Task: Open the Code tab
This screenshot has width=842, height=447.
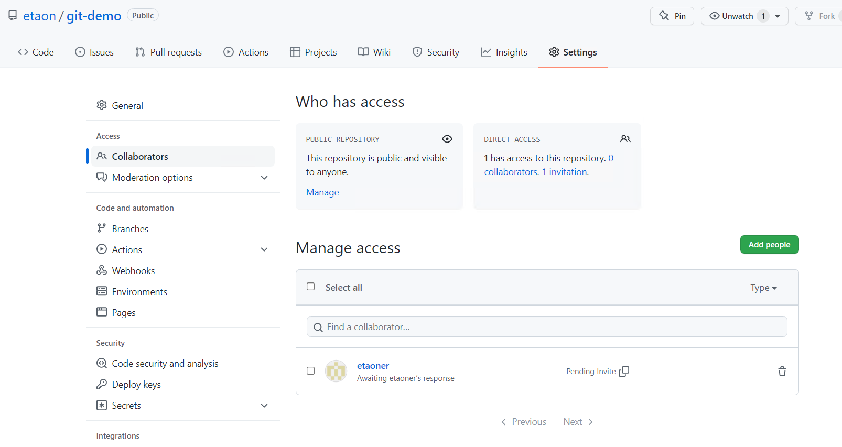Action: 36,52
